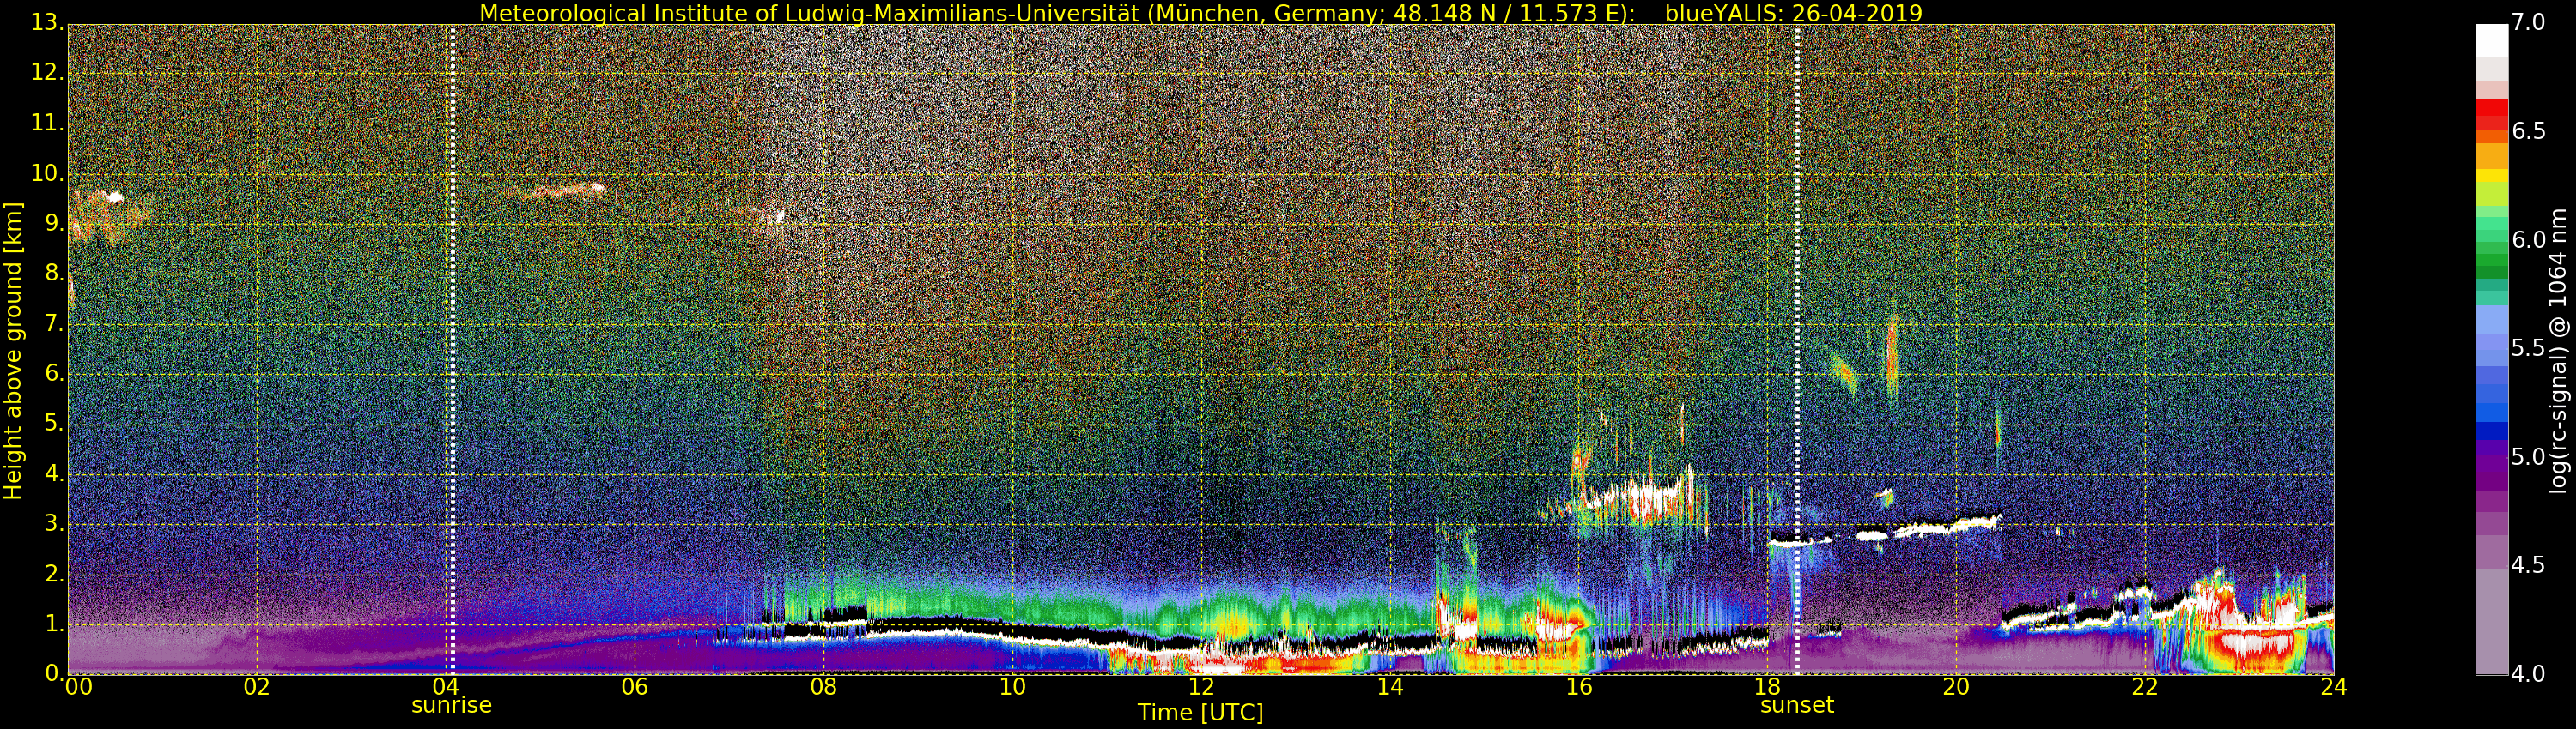This screenshot has width=2576, height=729.
Task: Click time axis tick label '14'
Action: tap(1391, 686)
